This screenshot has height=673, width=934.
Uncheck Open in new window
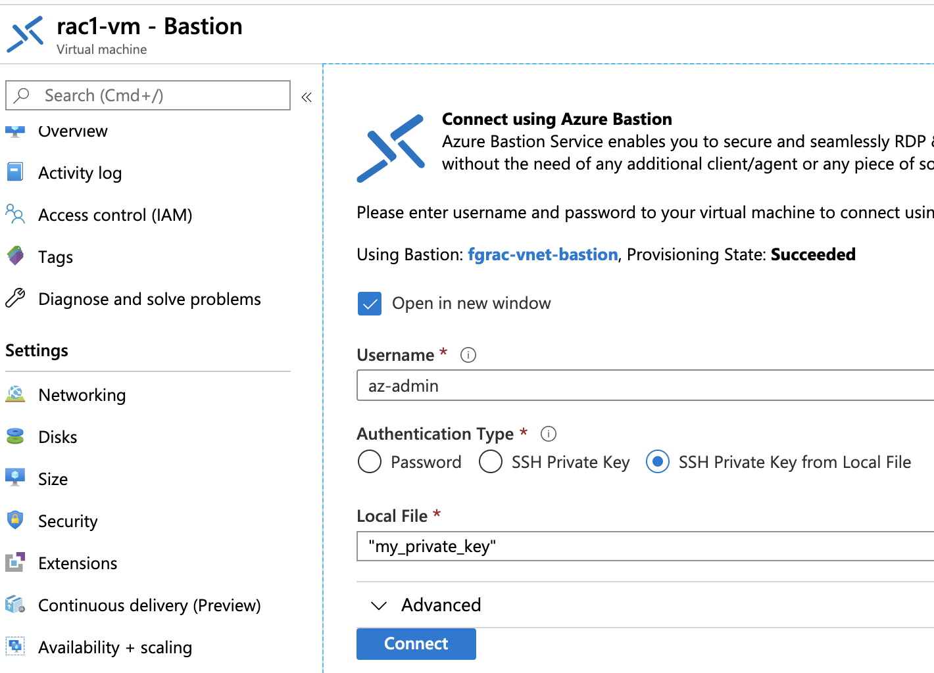pyautogui.click(x=370, y=303)
